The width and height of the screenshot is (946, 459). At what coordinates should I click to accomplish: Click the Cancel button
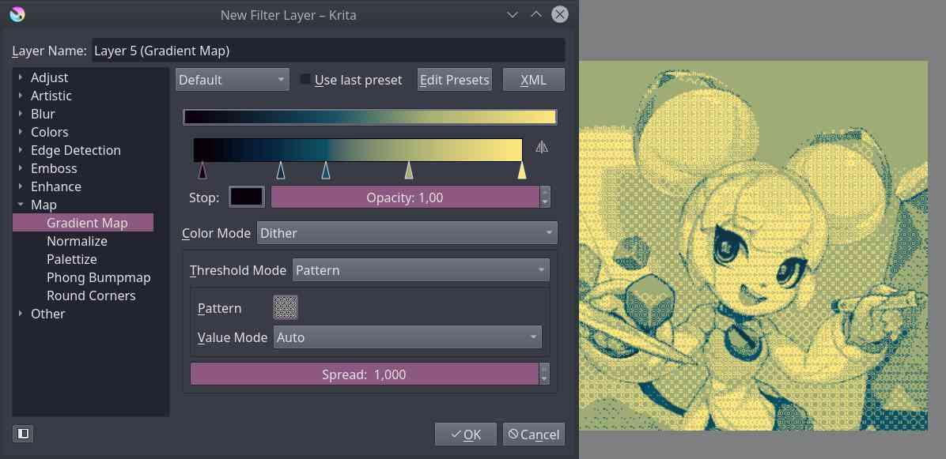pyautogui.click(x=534, y=435)
